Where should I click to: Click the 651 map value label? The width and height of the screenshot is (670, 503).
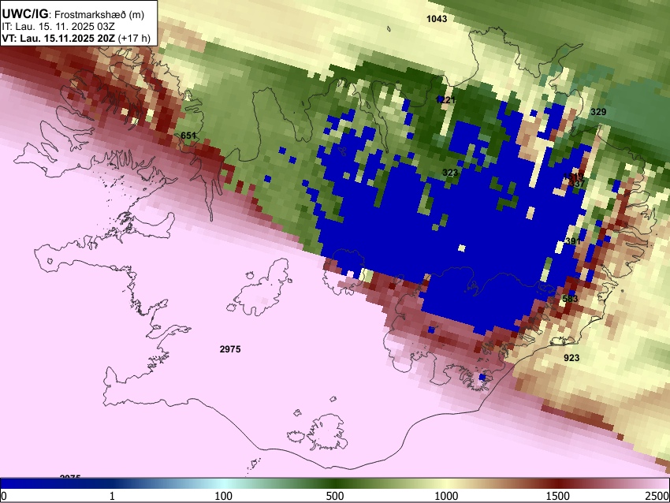tap(188, 136)
